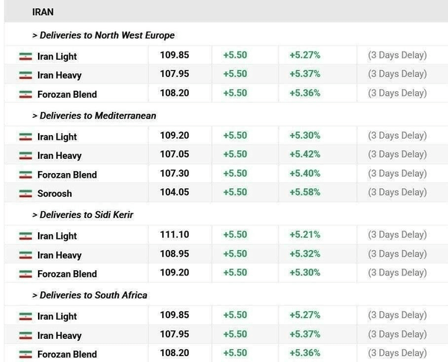Screen dimensions: 448x362
Task: Click the flag next to Iran Light under Mediterranean
Action: pyautogui.click(x=25, y=137)
